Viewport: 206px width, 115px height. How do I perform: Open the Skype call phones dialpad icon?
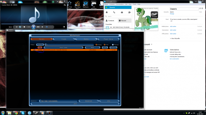114,12
